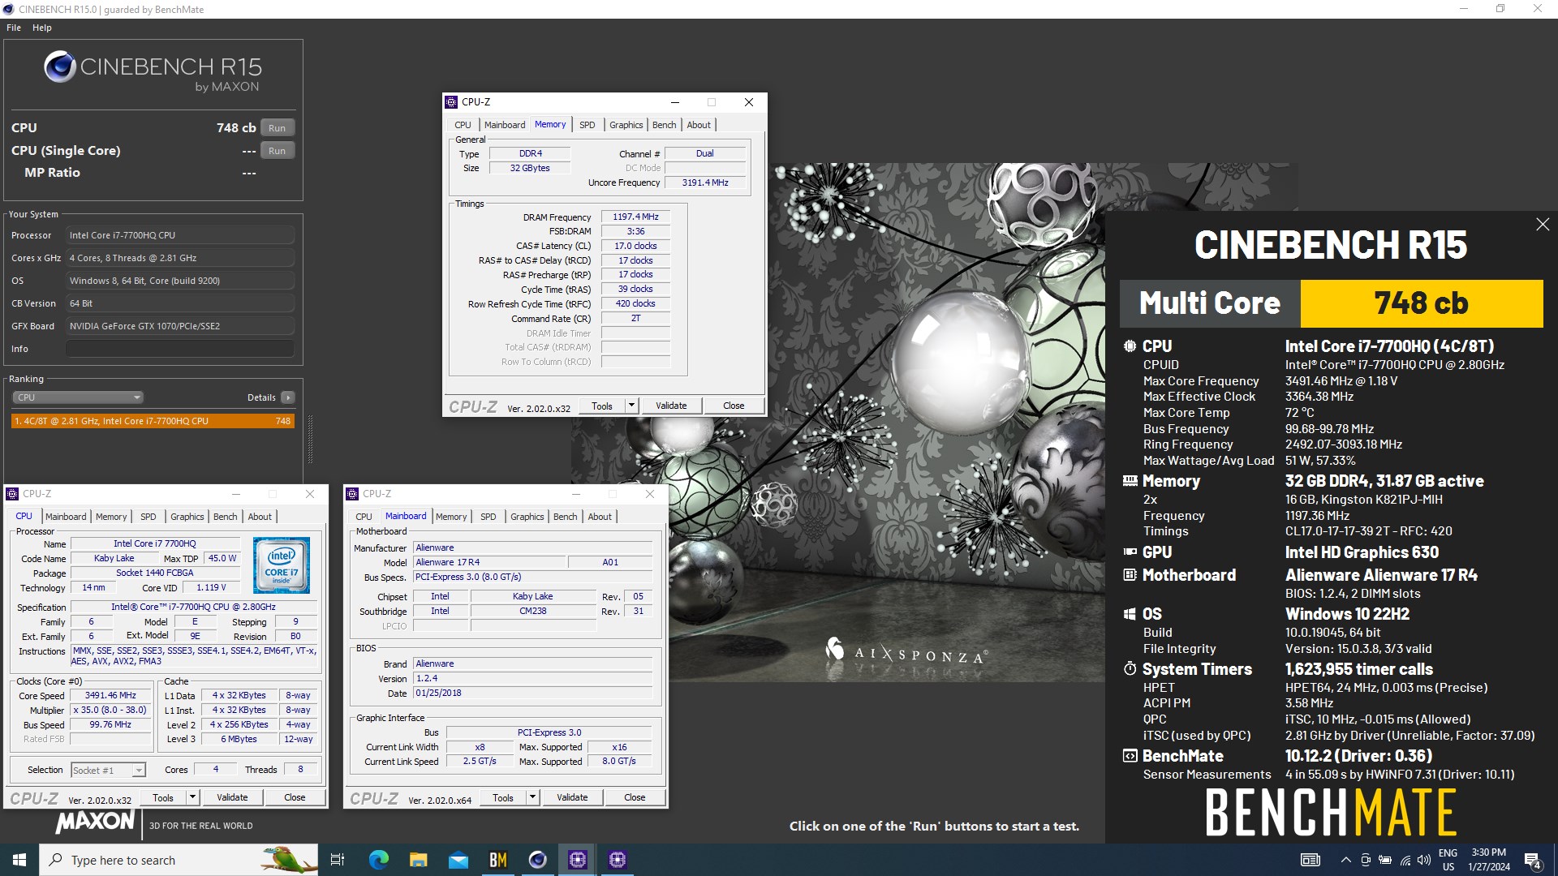Expand Tools arrow in Memory CPU-Z window

(x=631, y=406)
